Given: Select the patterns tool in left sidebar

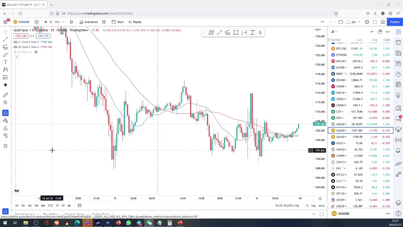Looking at the screenshot, I should [x=5, y=69].
